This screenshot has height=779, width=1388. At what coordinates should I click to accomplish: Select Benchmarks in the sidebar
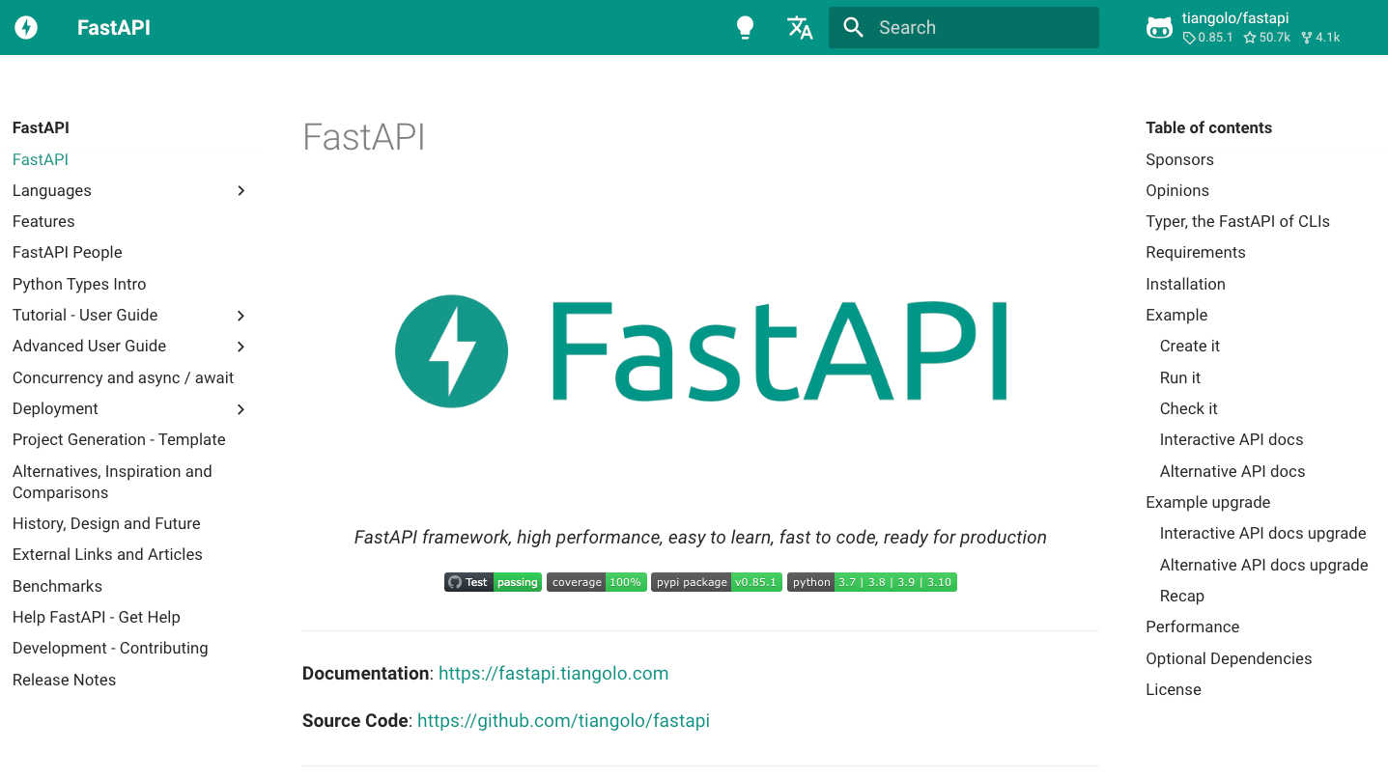[57, 586]
